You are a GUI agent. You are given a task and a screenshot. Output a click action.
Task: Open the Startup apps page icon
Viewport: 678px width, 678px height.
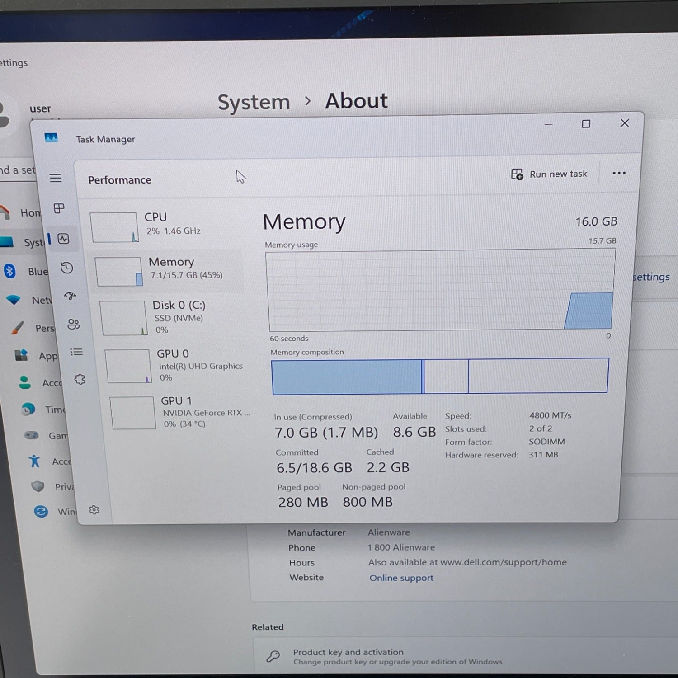[70, 296]
